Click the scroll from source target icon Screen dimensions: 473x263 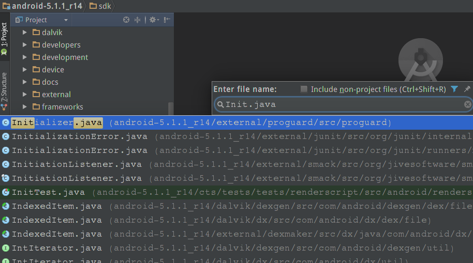pyautogui.click(x=126, y=20)
